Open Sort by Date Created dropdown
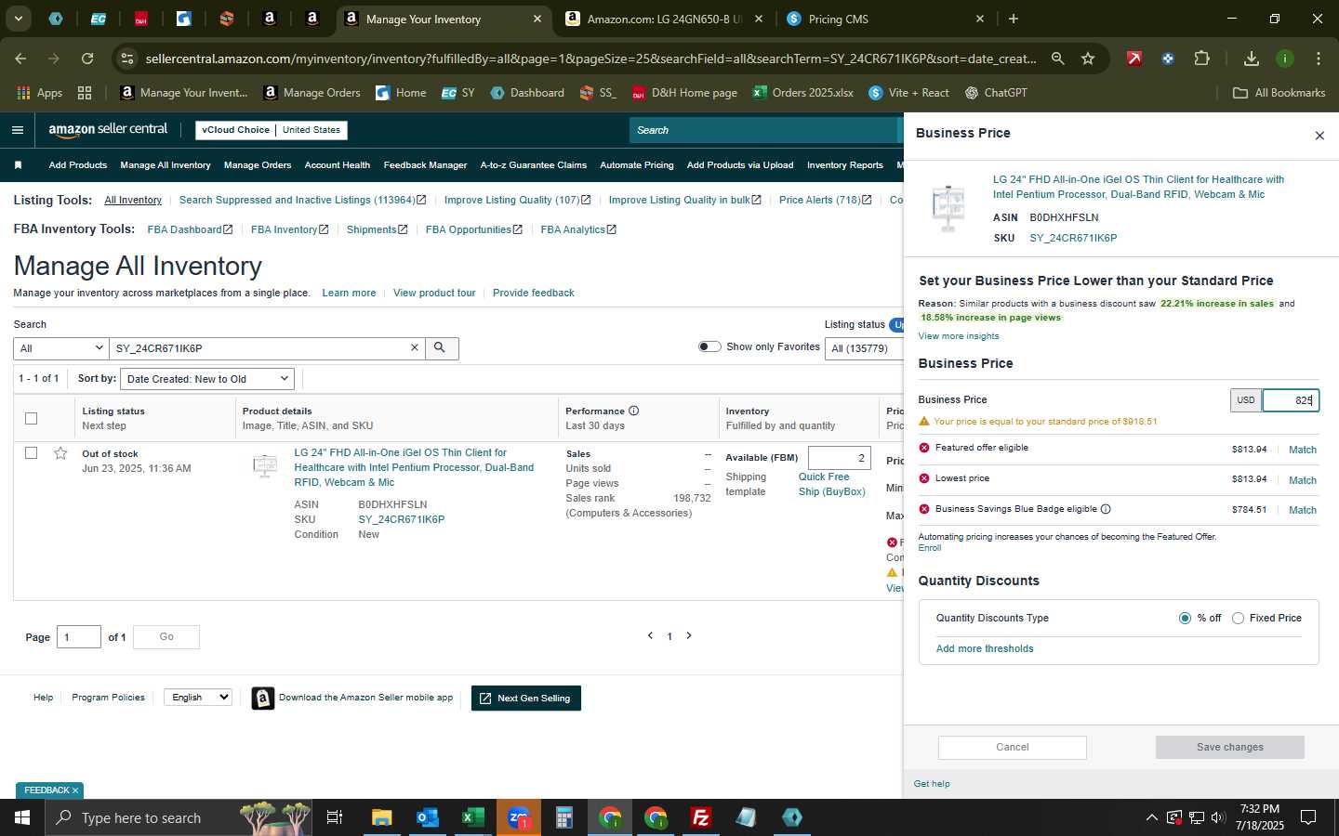The width and height of the screenshot is (1339, 836). click(207, 379)
